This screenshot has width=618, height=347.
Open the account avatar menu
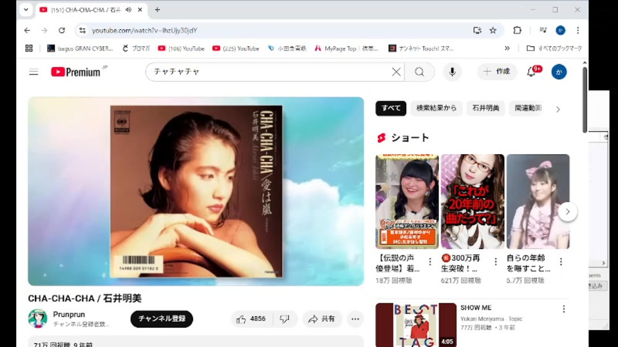(559, 72)
